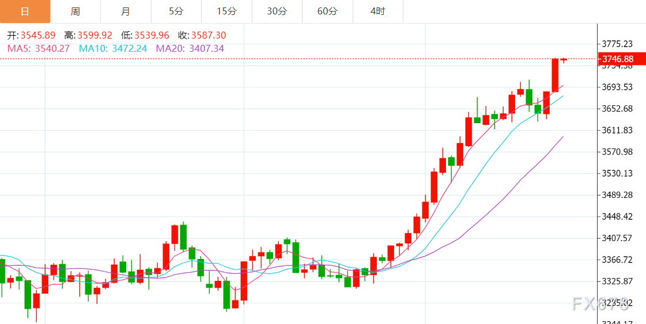Viewport: 646px width, 324px height.
Task: Click the 3407.57 price axis label
Action: pos(617,238)
